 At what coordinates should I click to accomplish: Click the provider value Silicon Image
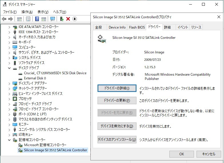pyautogui.click(x=154, y=52)
